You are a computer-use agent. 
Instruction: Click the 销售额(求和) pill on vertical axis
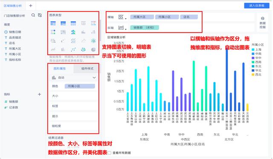click(x=144, y=28)
